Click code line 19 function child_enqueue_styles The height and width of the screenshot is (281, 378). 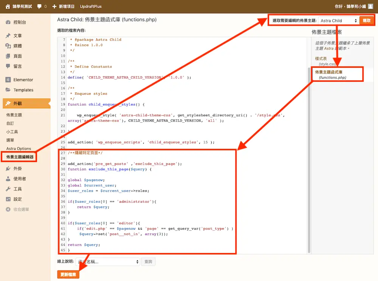106,105
